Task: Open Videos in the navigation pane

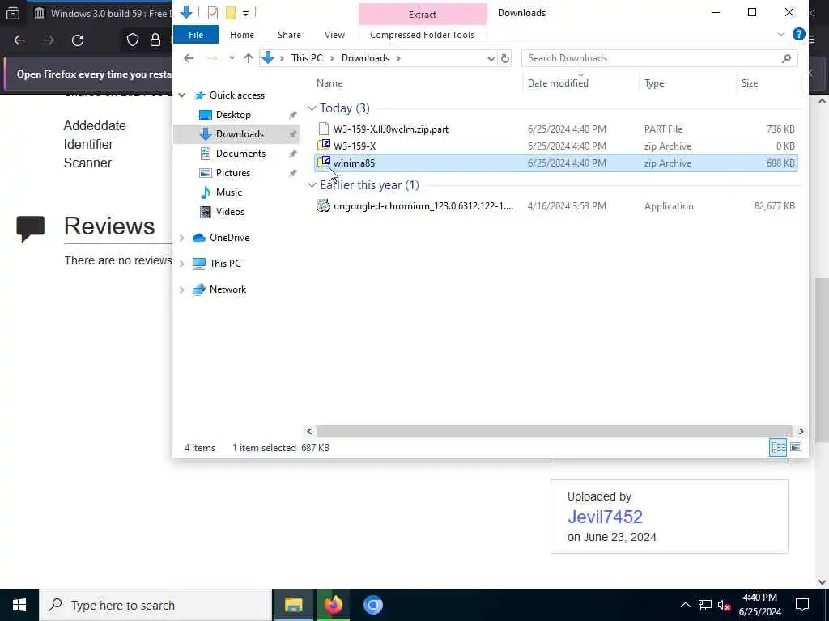Action: (230, 212)
